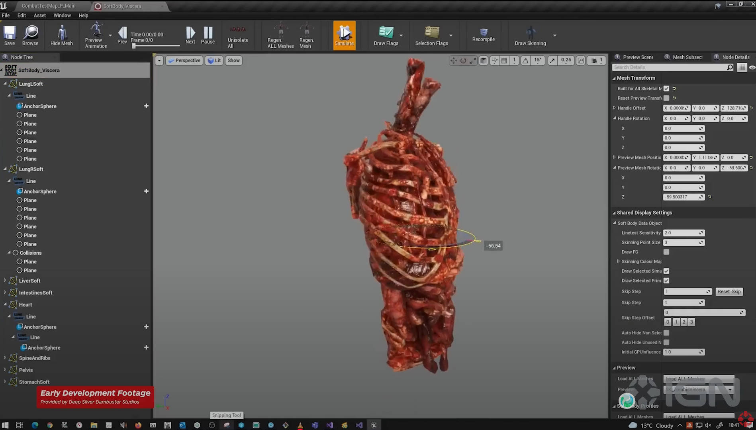The width and height of the screenshot is (756, 430).
Task: Click the Search Details input field
Action: [669, 67]
